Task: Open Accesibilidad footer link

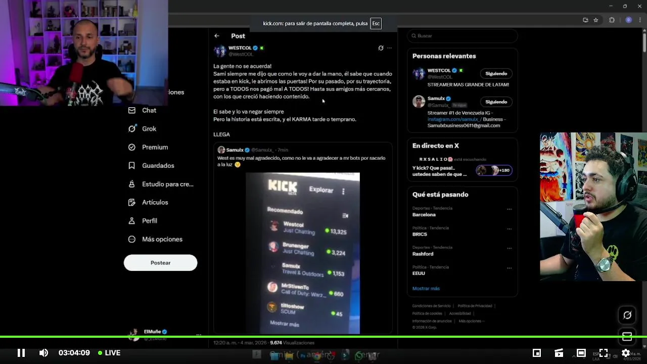Action: point(460,313)
